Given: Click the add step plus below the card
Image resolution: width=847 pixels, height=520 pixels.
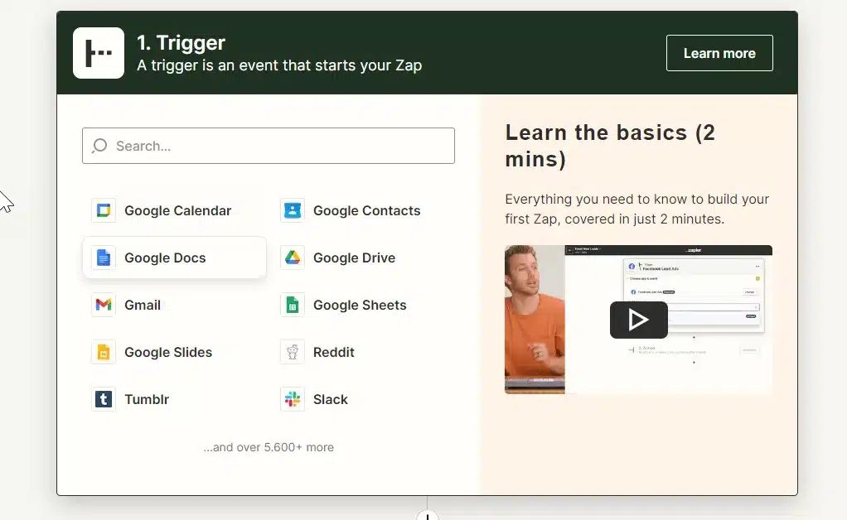Looking at the screenshot, I should (x=427, y=515).
